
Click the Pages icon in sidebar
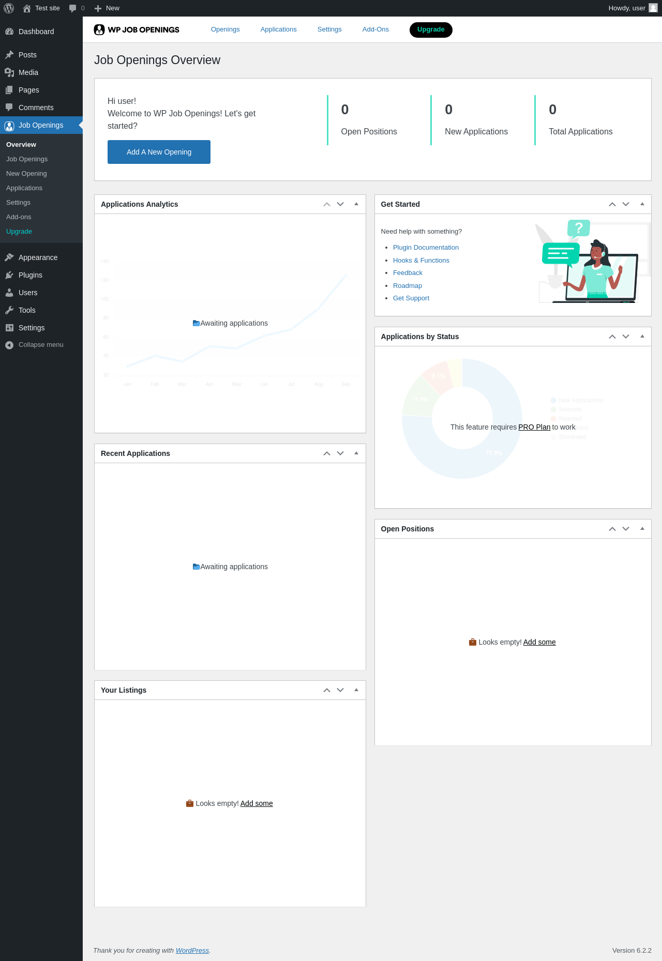click(x=9, y=90)
